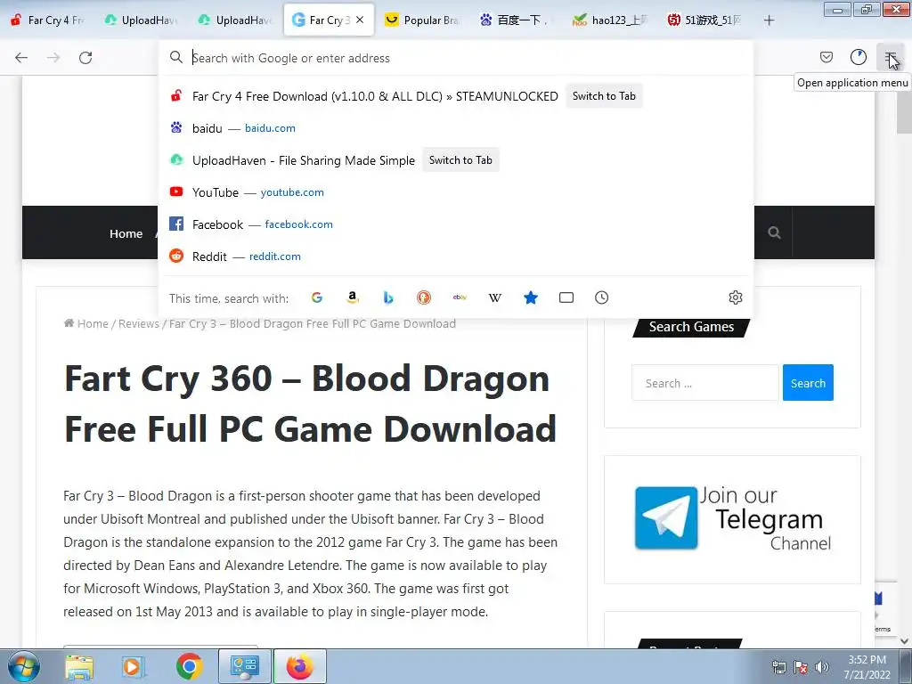Select the Facebook suggestion
Image resolution: width=912 pixels, height=684 pixels.
tap(455, 224)
